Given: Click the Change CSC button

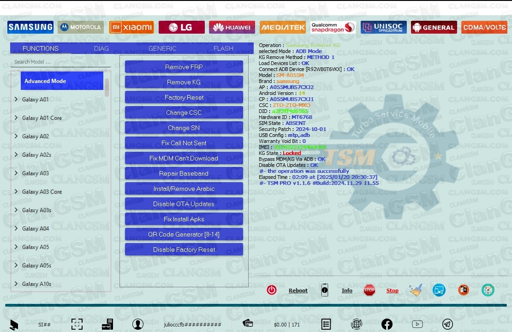Looking at the screenshot, I should tap(184, 113).
